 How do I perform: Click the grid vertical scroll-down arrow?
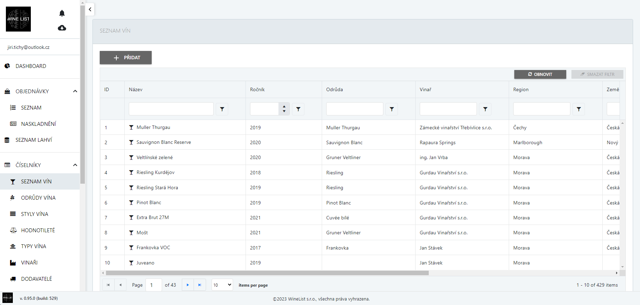click(x=622, y=267)
